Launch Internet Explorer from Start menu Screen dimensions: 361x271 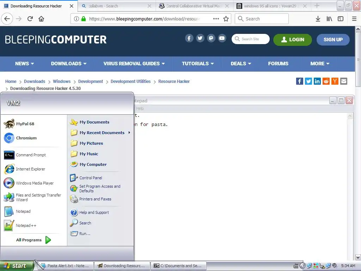[x=25, y=169]
